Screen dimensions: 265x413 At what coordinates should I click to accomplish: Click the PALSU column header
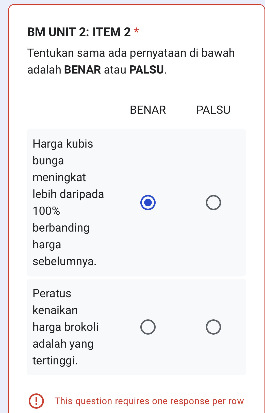coord(213,110)
